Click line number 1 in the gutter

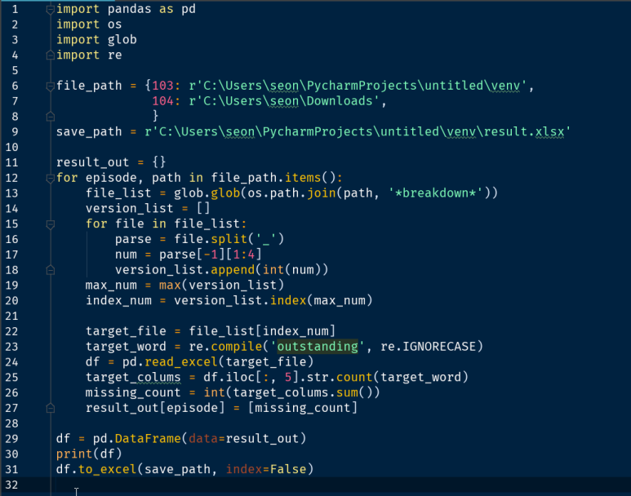15,9
